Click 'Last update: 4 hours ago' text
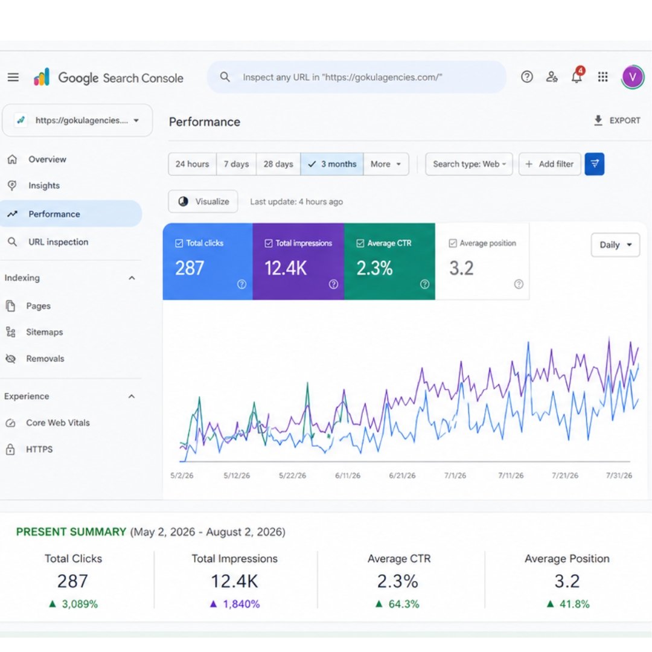This screenshot has height=652, width=652. [x=296, y=202]
